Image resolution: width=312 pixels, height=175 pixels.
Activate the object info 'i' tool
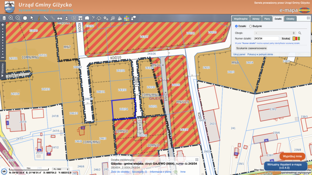tap(39, 18)
